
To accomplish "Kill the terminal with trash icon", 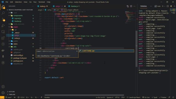I will pos(171,6).
